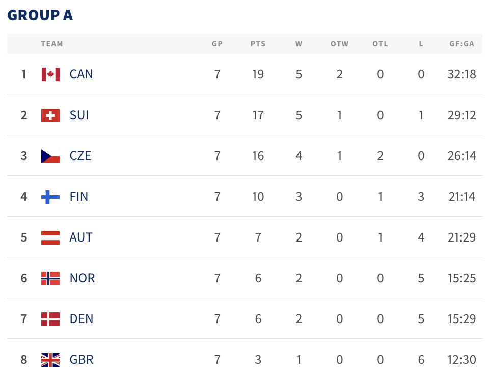The width and height of the screenshot is (488, 374).
Task: Click Canada's 19 points value
Action: click(x=258, y=74)
